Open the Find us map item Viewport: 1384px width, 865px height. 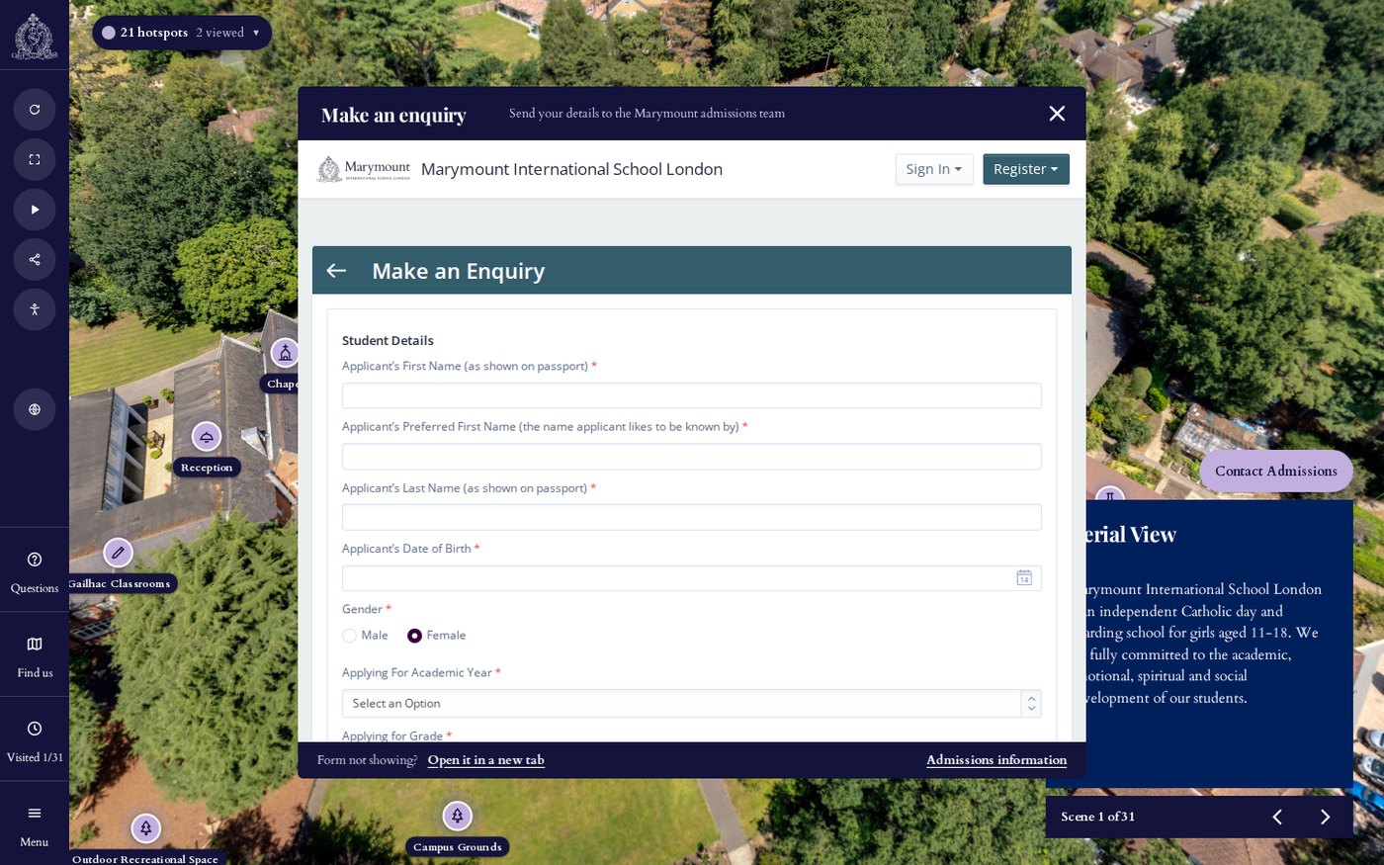click(x=35, y=655)
